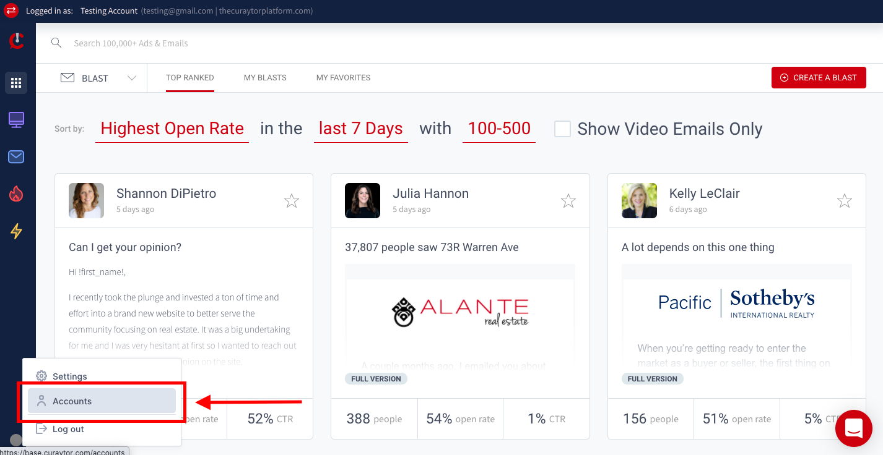Image resolution: width=883 pixels, height=455 pixels.
Task: Click the '54% open rate' stat
Action: click(x=460, y=419)
